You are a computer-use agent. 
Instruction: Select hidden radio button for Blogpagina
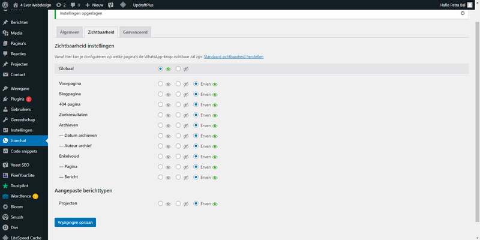(x=178, y=94)
